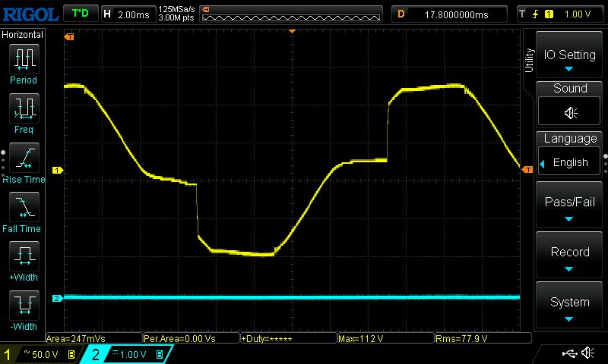The image size is (608, 364).
Task: Click the 3.00M pts memory depth text
Action: [176, 17]
